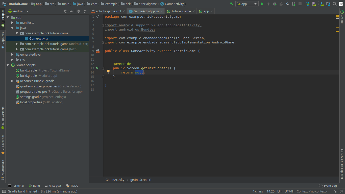Click the green hammer Make Project icon
The height and width of the screenshot is (194, 345).
pyautogui.click(x=231, y=4)
